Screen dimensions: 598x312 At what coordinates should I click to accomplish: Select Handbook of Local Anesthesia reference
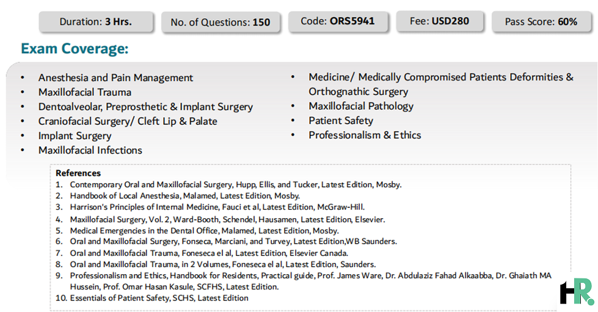(185, 196)
